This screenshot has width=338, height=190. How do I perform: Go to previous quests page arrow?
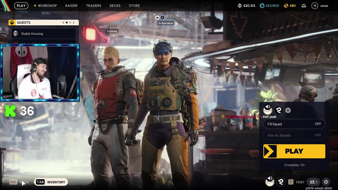coord(63,22)
